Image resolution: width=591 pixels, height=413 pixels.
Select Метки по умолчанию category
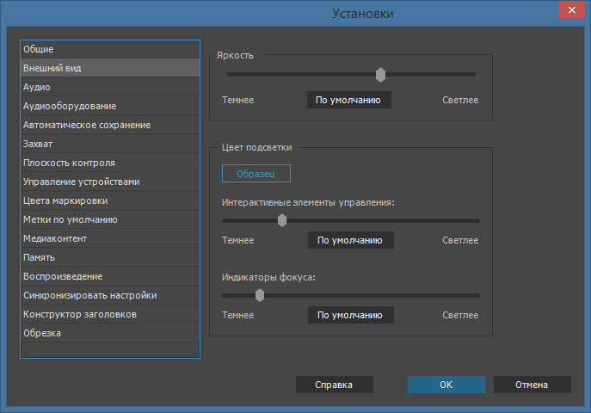[x=110, y=219]
